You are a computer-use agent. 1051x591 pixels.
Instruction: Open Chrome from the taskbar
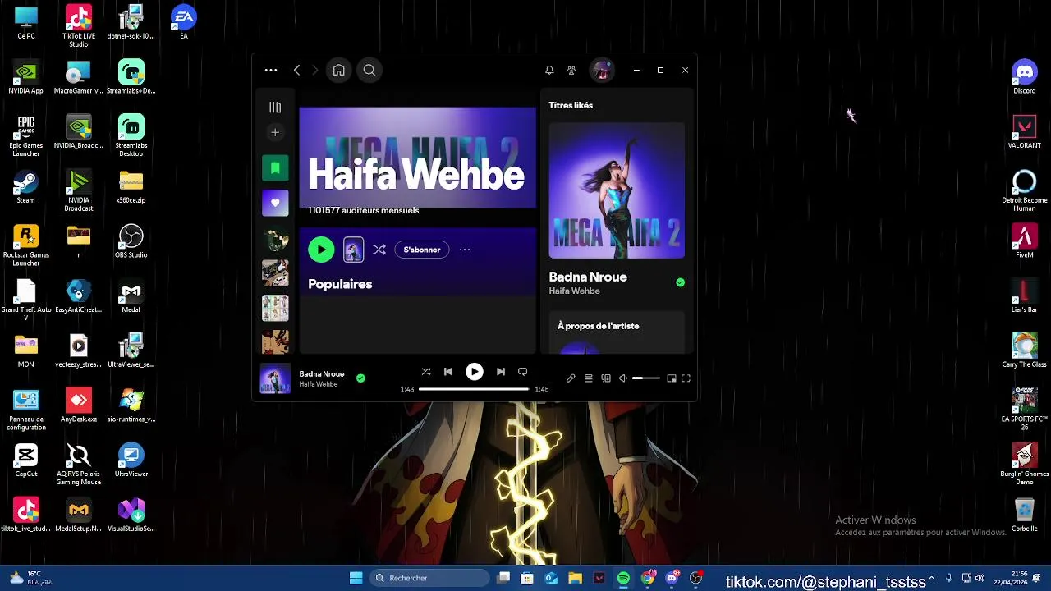coord(648,578)
